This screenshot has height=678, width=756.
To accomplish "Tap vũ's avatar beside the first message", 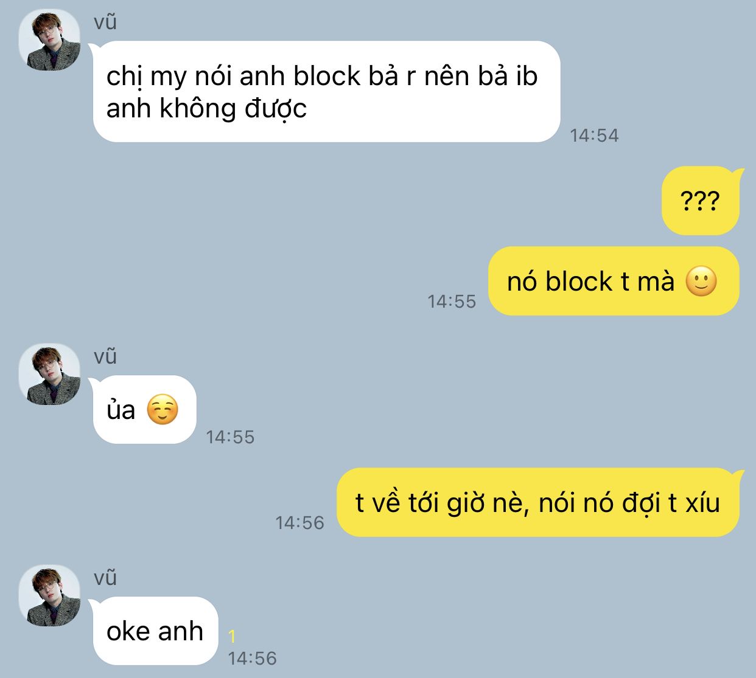I will (x=50, y=40).
